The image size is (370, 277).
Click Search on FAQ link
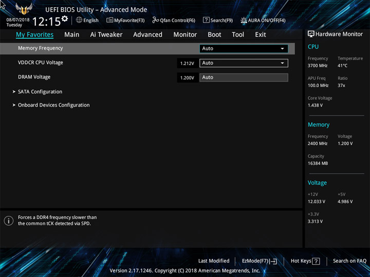pyautogui.click(x=349, y=261)
